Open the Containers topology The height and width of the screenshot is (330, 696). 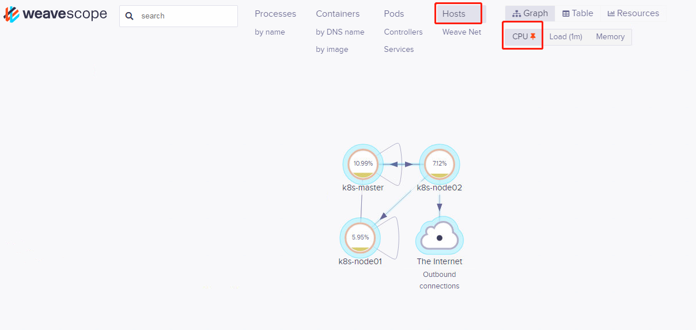click(x=338, y=14)
